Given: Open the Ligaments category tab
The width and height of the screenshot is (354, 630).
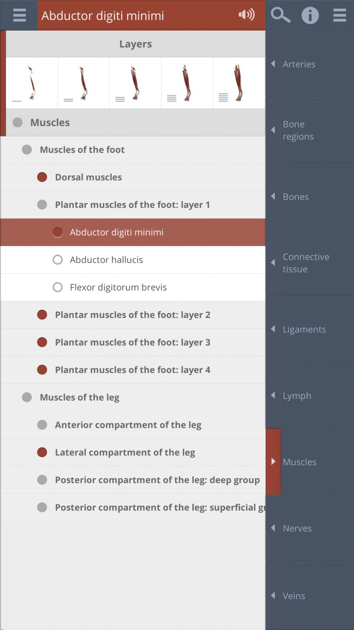Looking at the screenshot, I should [310, 329].
